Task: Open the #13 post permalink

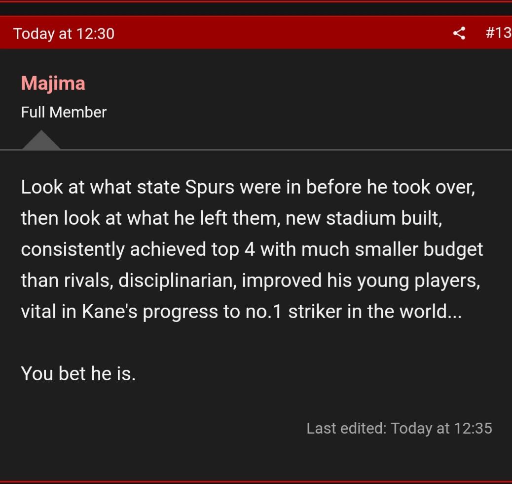Action: point(498,33)
